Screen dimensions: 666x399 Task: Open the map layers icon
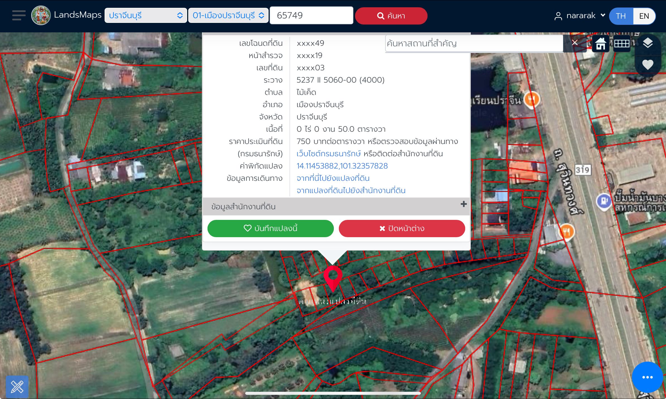click(648, 43)
